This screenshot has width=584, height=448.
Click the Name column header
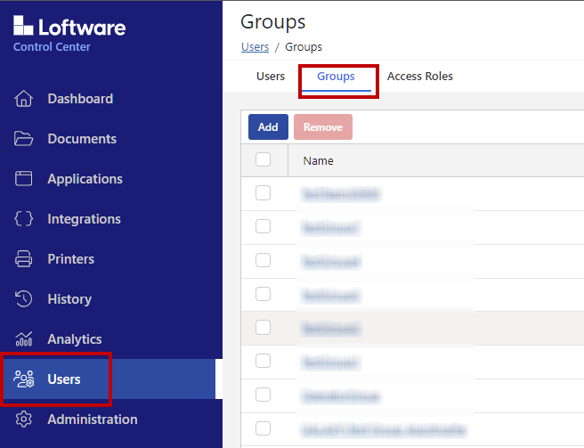coord(319,161)
